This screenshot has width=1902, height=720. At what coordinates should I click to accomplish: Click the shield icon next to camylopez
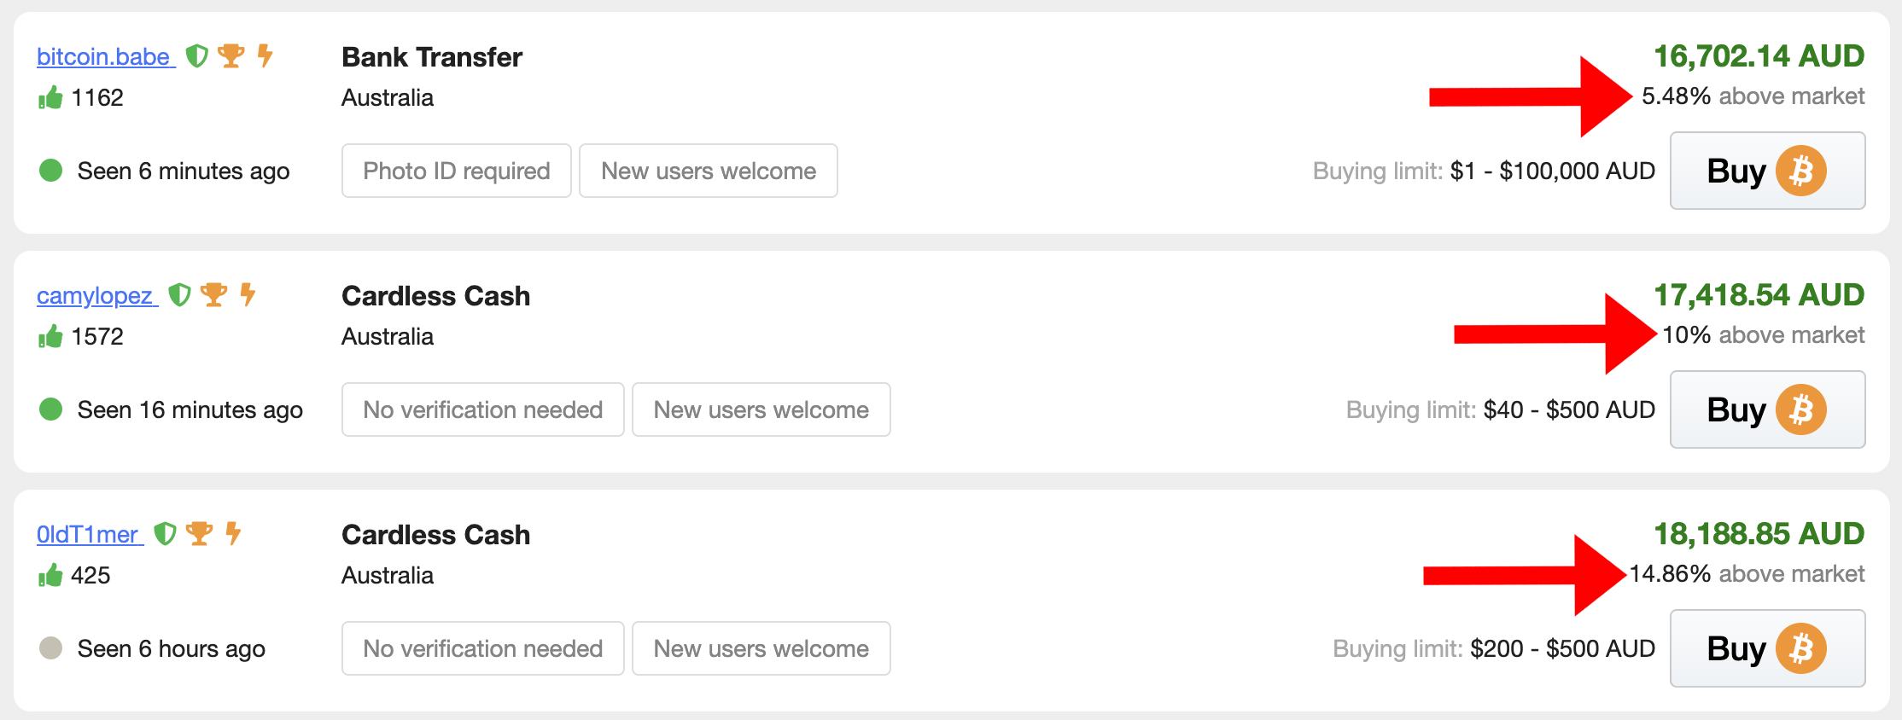coord(179,295)
